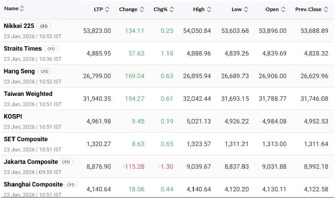Viewport: 334px width, 198px height.
Task: Select Straits Times LTP 4,885.95
Action: (x=99, y=53)
